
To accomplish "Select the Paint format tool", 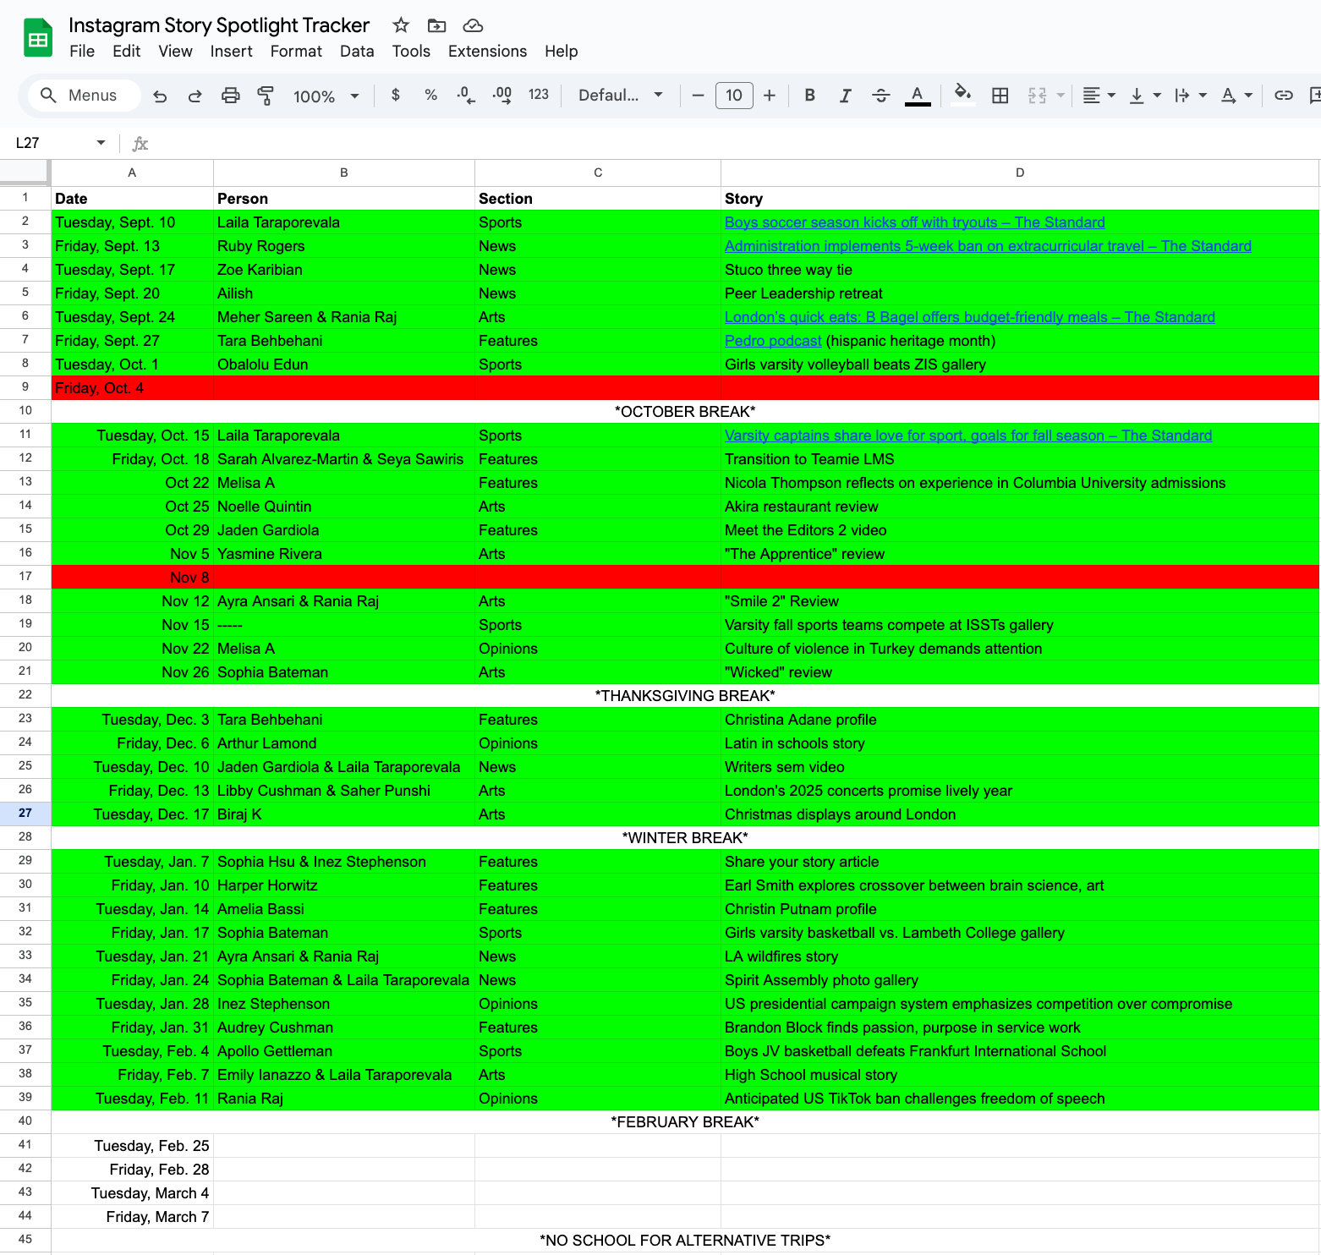I will pos(266,96).
